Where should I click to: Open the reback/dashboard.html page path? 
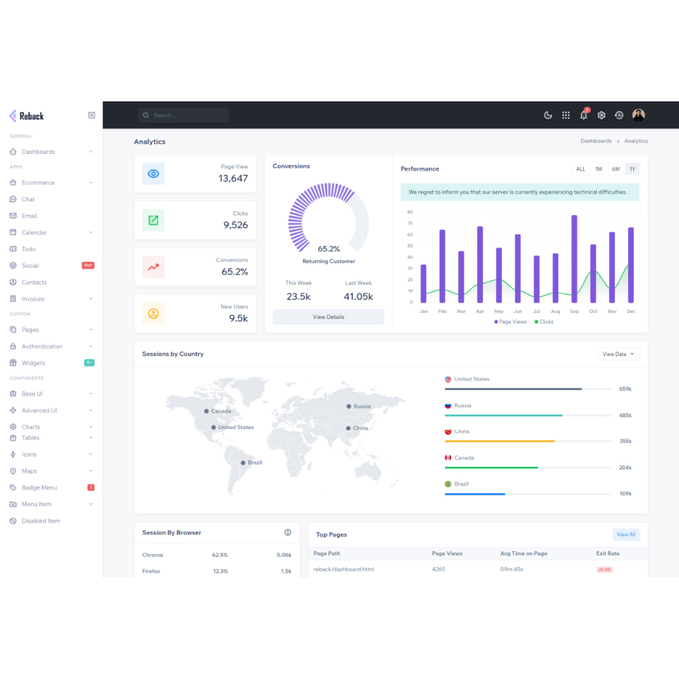point(343,570)
